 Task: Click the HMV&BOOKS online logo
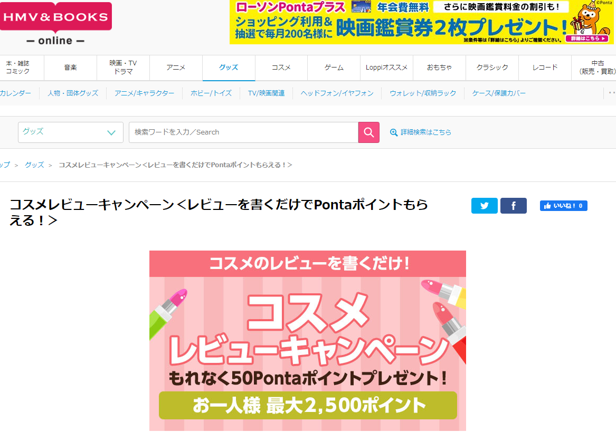point(56,24)
